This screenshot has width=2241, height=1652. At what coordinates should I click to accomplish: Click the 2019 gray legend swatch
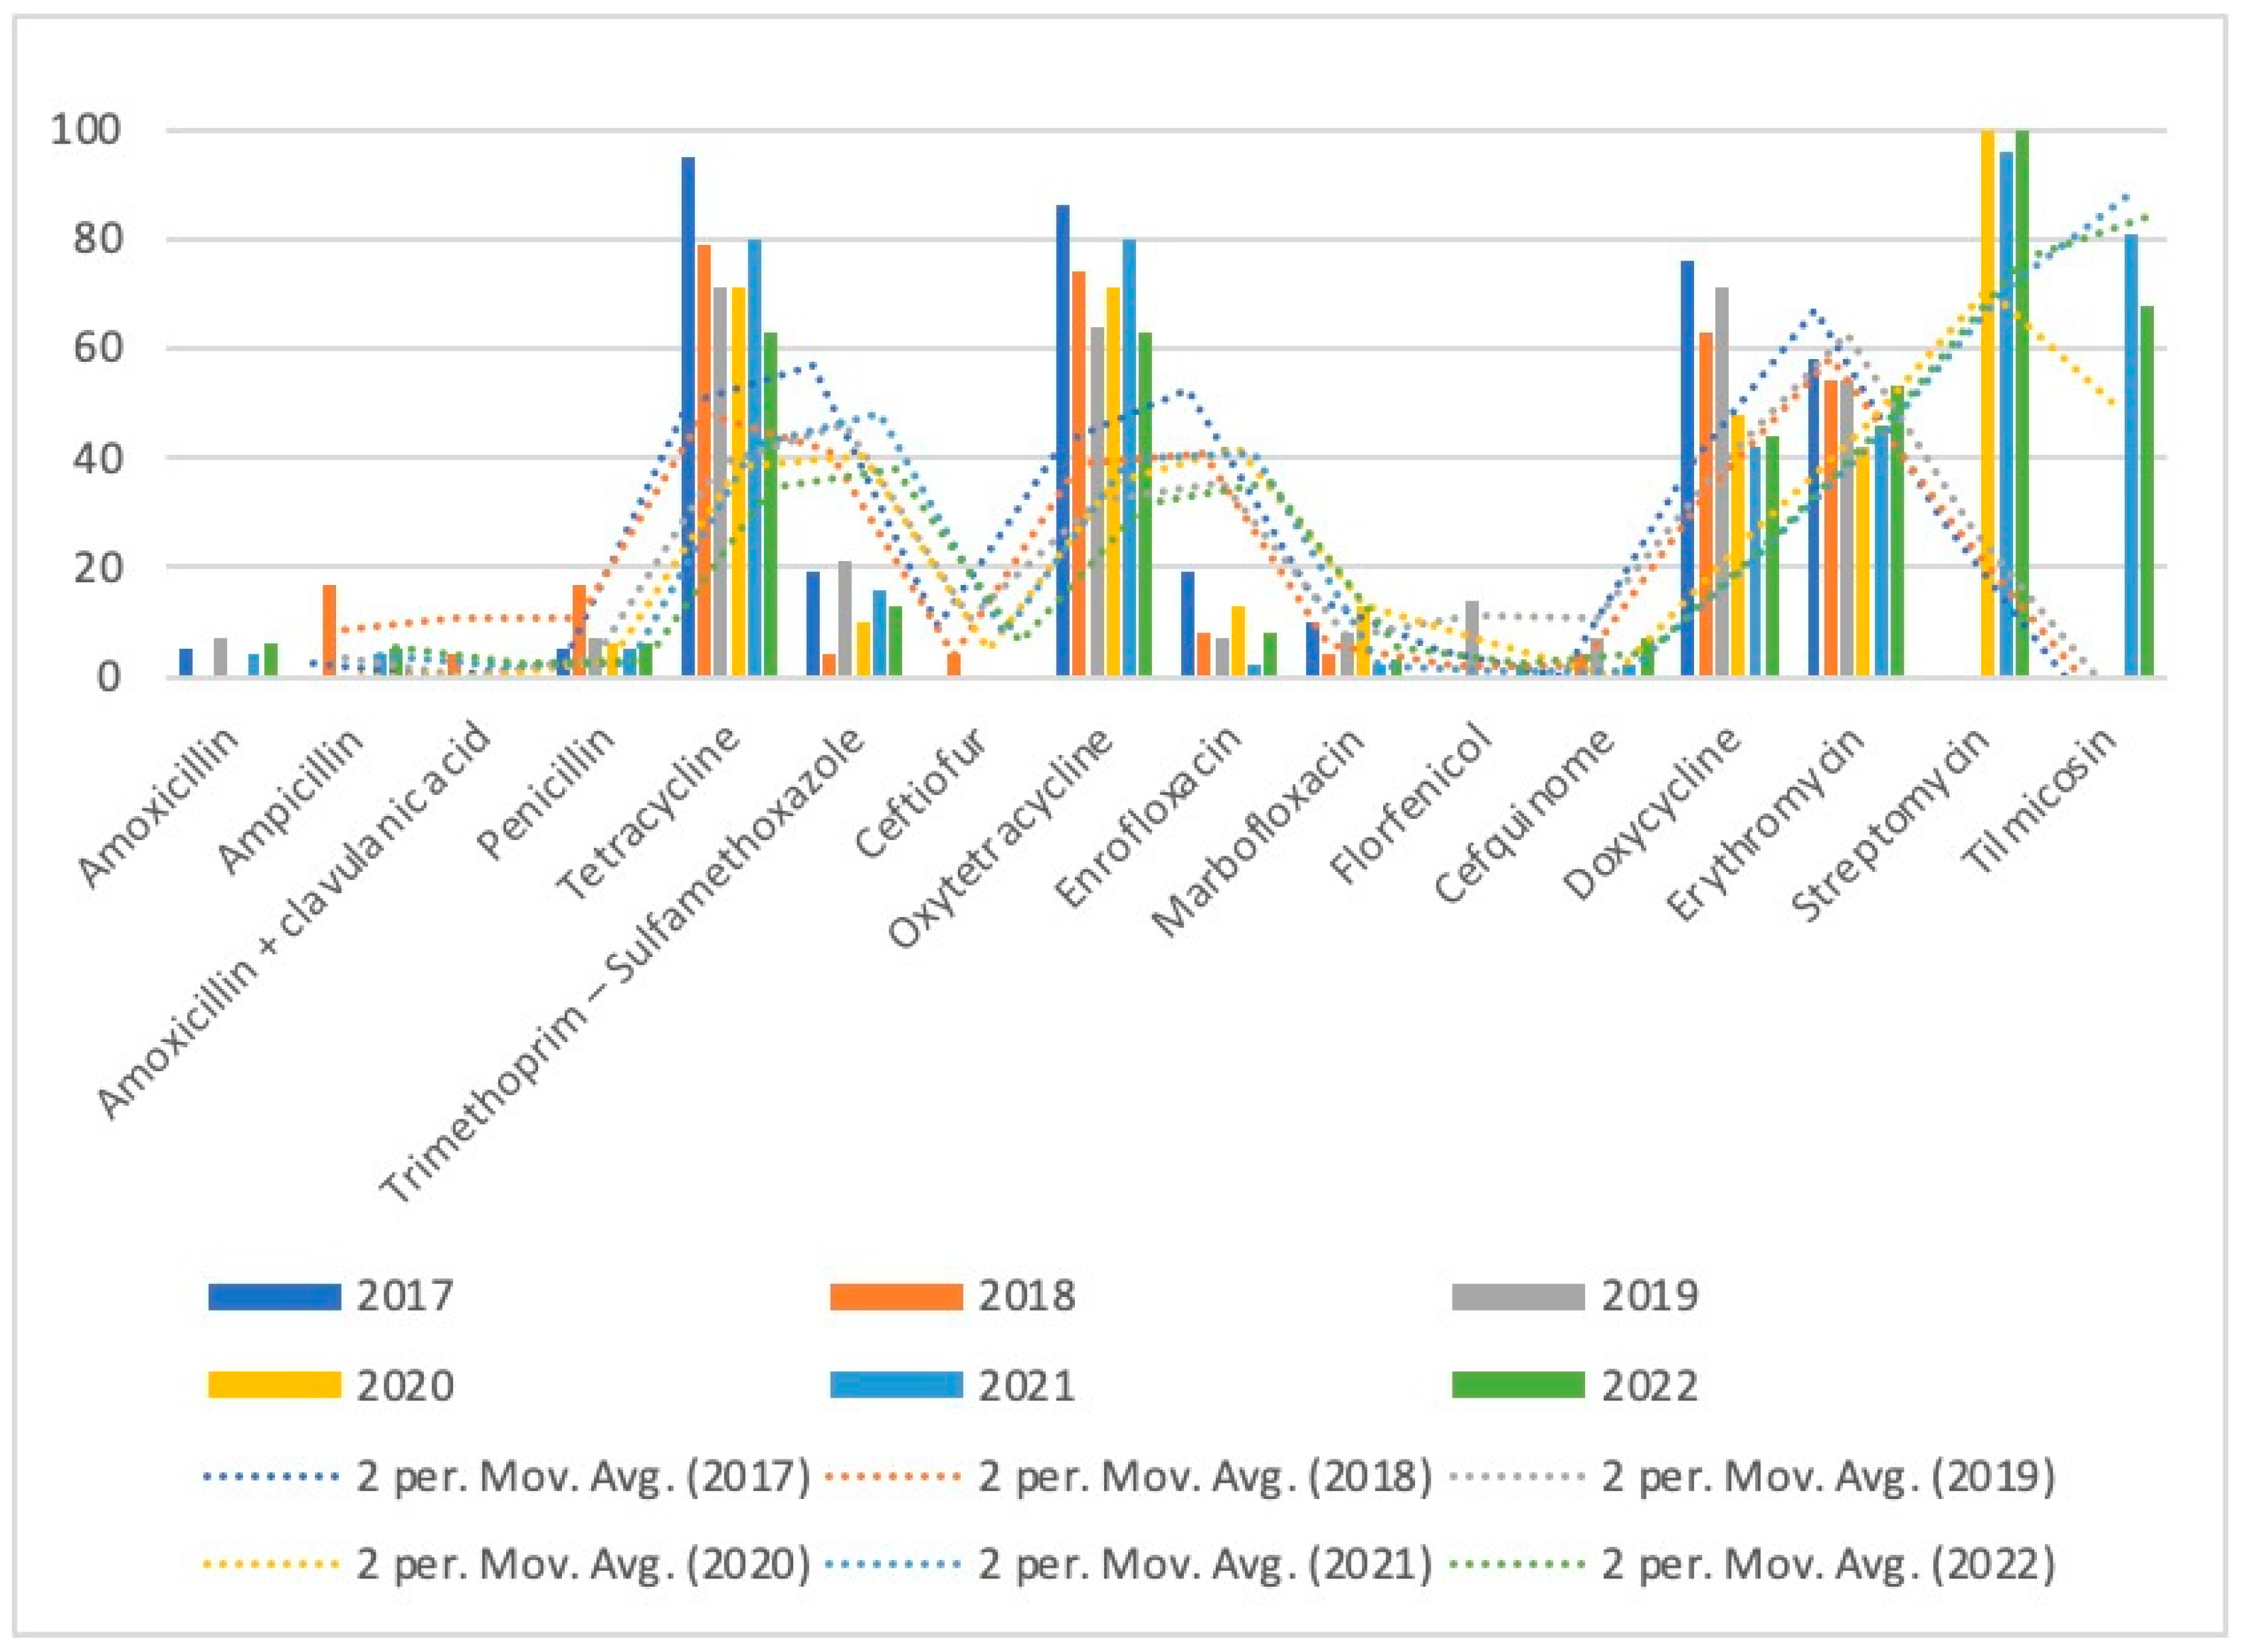[1518, 1296]
